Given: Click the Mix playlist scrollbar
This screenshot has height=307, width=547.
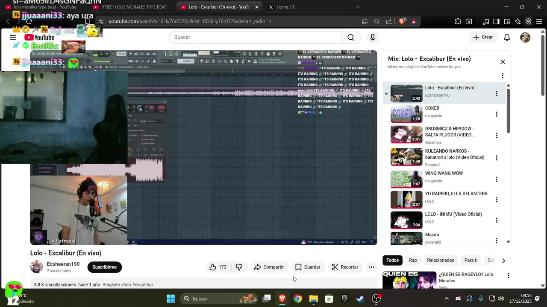Looking at the screenshot, I should point(508,111).
